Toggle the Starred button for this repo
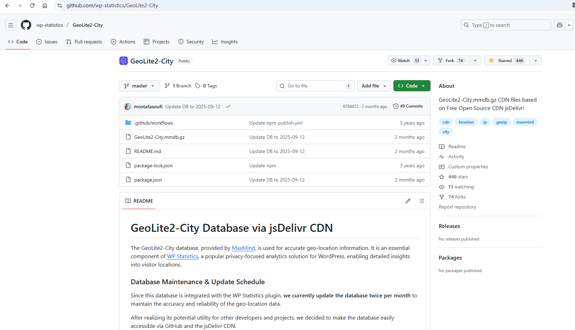The height and width of the screenshot is (330, 575). (x=507, y=60)
